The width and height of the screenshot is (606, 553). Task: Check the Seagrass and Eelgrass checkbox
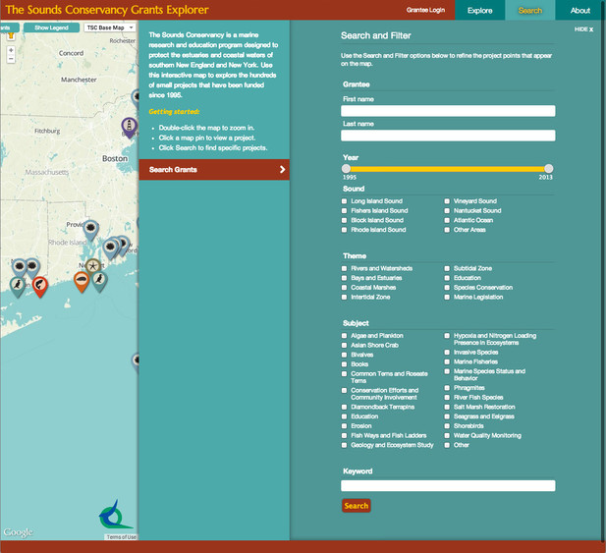pyautogui.click(x=447, y=416)
